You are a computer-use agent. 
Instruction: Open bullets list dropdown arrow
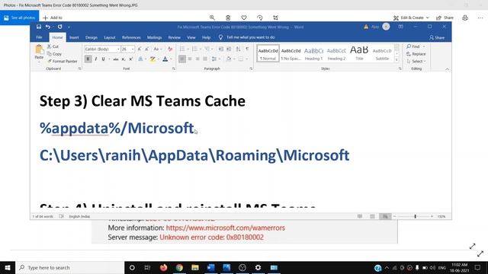tap(188, 49)
